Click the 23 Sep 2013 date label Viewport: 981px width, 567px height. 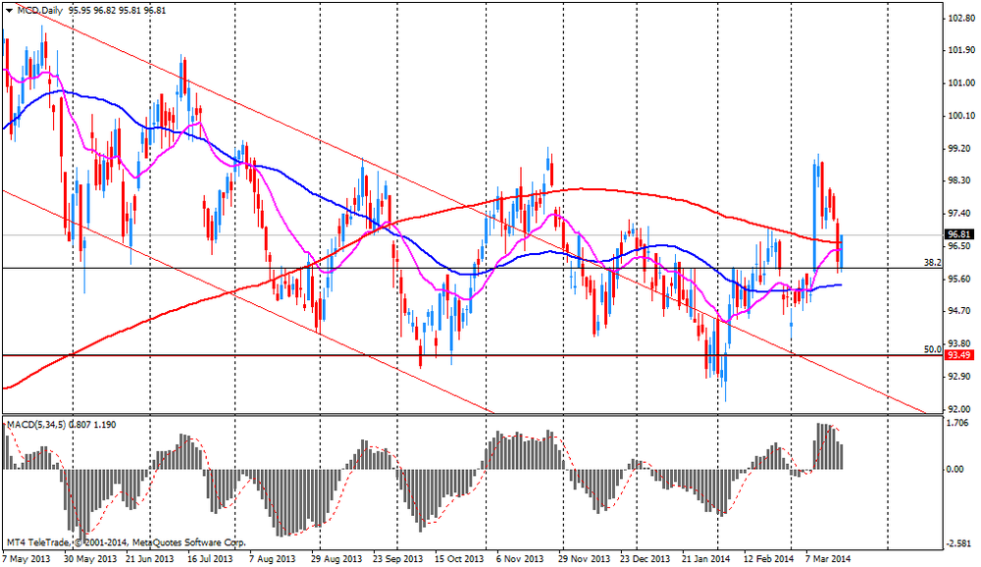[x=397, y=558]
